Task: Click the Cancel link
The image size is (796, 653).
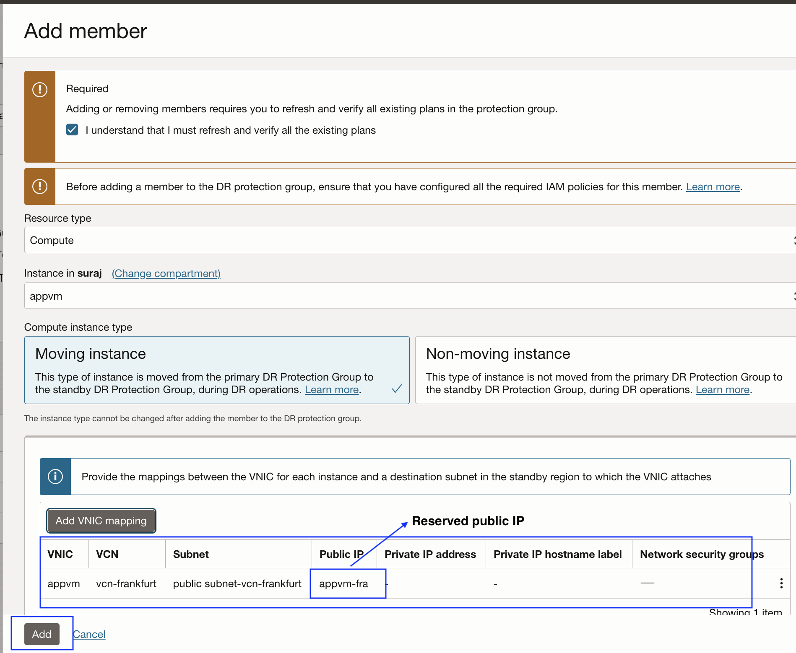Action: [x=89, y=634]
